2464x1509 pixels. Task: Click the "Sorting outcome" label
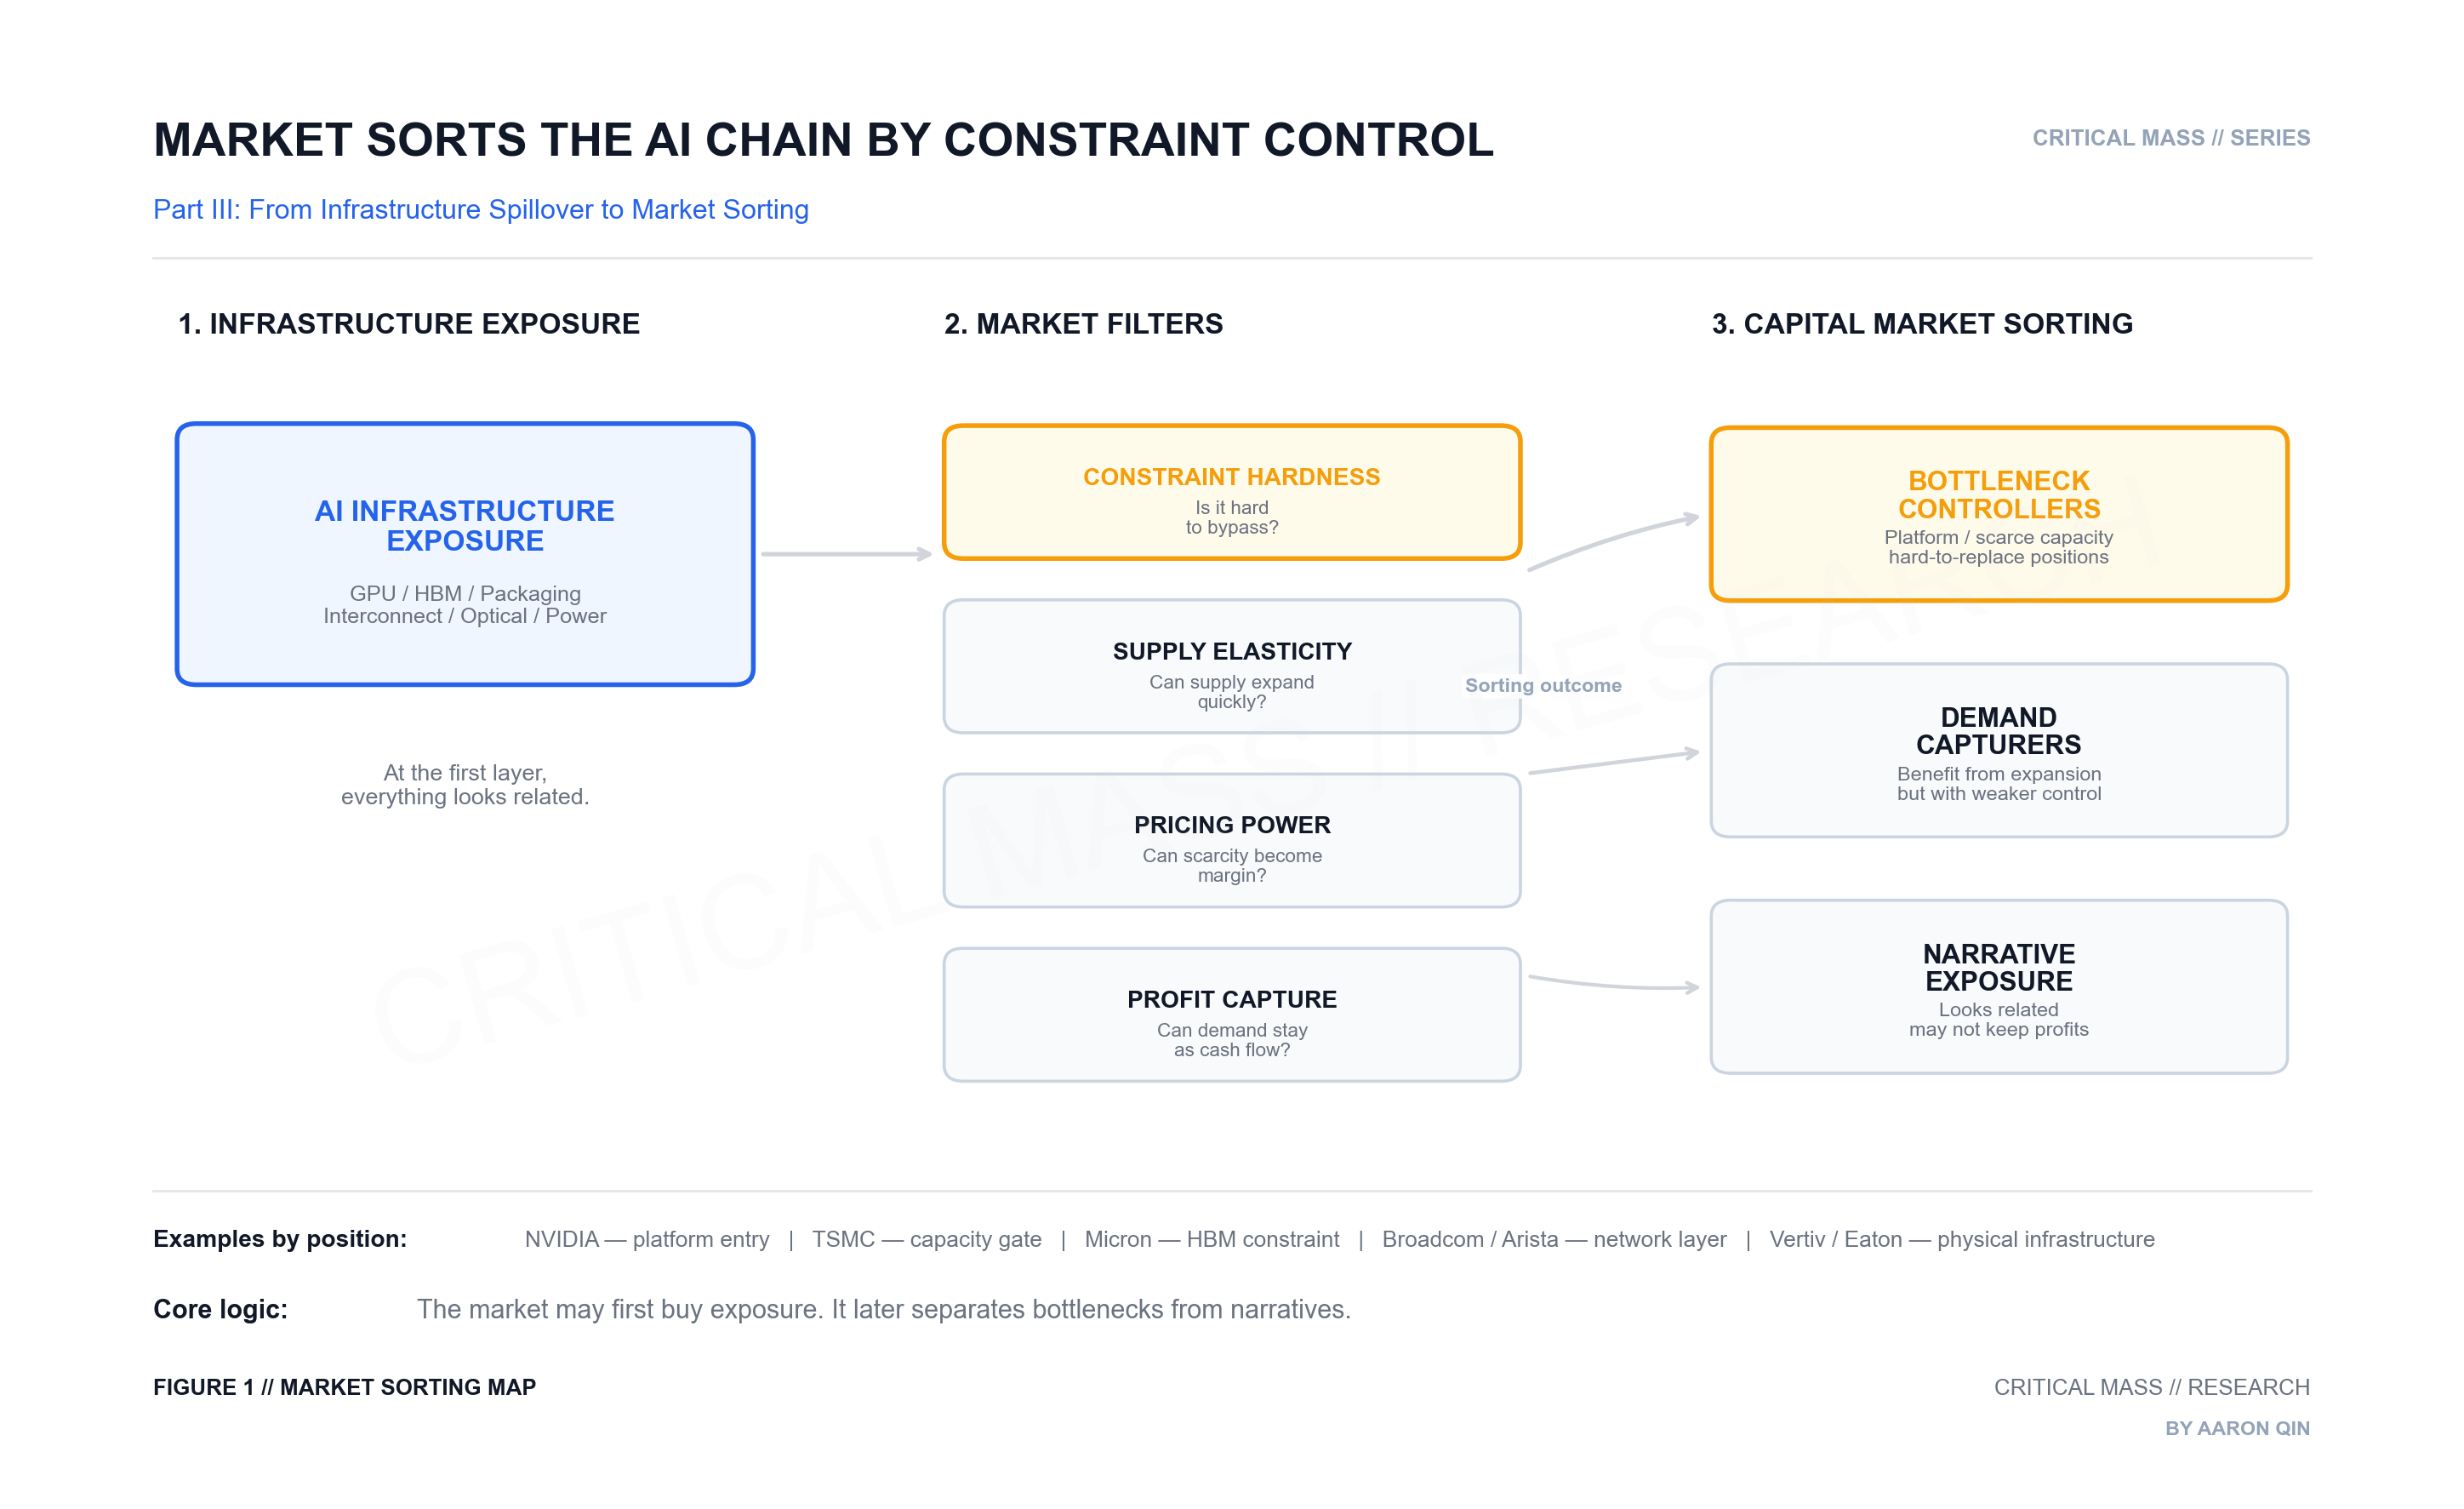(1542, 685)
